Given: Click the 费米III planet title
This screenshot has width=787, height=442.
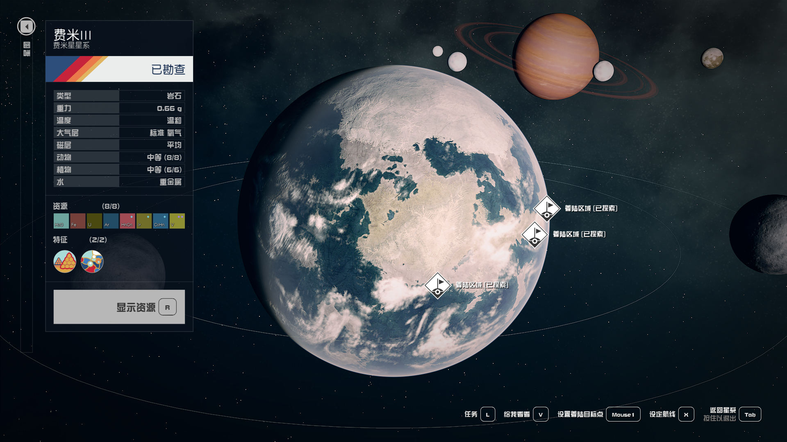Looking at the screenshot, I should pos(72,34).
